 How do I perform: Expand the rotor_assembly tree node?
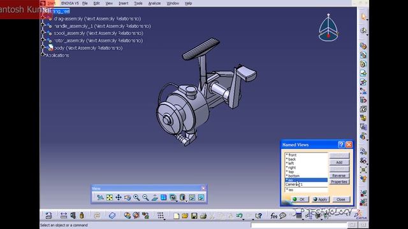(43, 39)
